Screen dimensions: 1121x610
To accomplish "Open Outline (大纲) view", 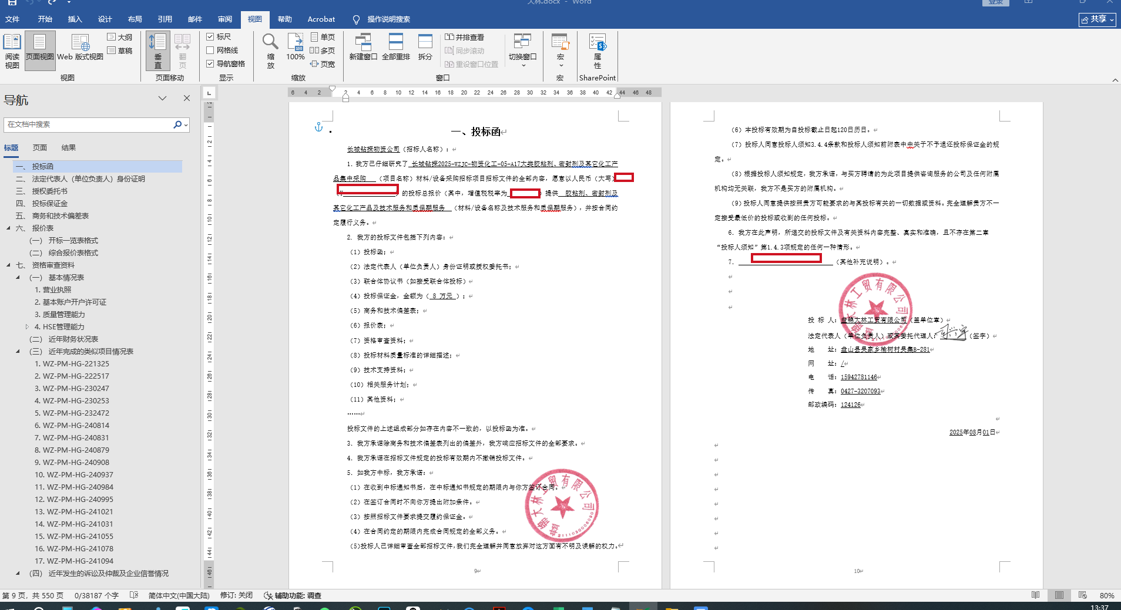I will [120, 37].
